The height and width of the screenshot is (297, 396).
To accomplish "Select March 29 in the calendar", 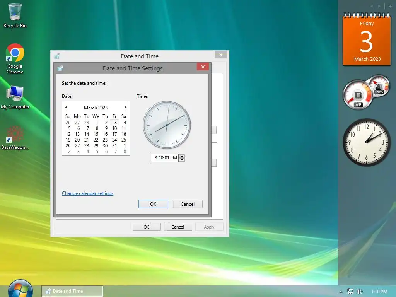I will click(96, 146).
